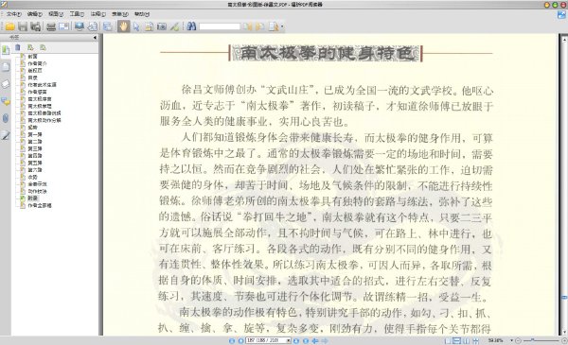Open the 文件 menu
Screen dimensions: 568x345
coord(14,14)
